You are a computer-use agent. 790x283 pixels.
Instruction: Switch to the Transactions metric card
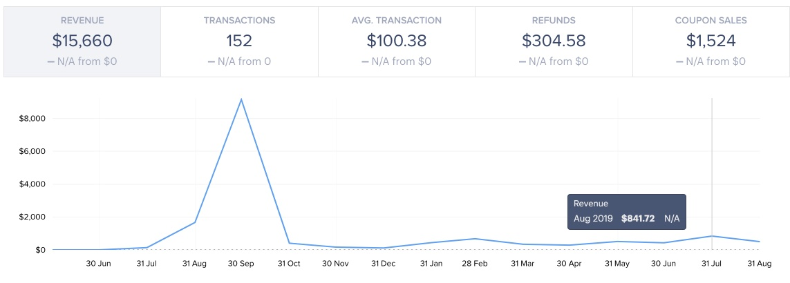(x=238, y=41)
